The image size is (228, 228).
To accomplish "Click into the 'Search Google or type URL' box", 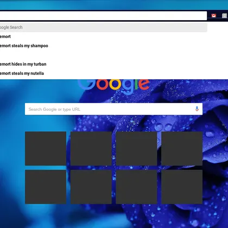I will point(113,109).
